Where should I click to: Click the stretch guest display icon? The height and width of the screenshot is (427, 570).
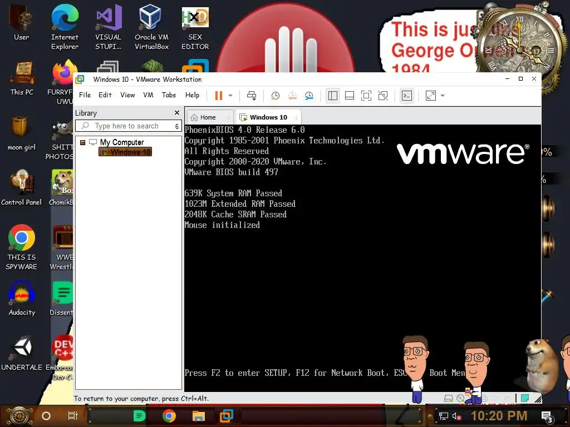[x=431, y=96]
